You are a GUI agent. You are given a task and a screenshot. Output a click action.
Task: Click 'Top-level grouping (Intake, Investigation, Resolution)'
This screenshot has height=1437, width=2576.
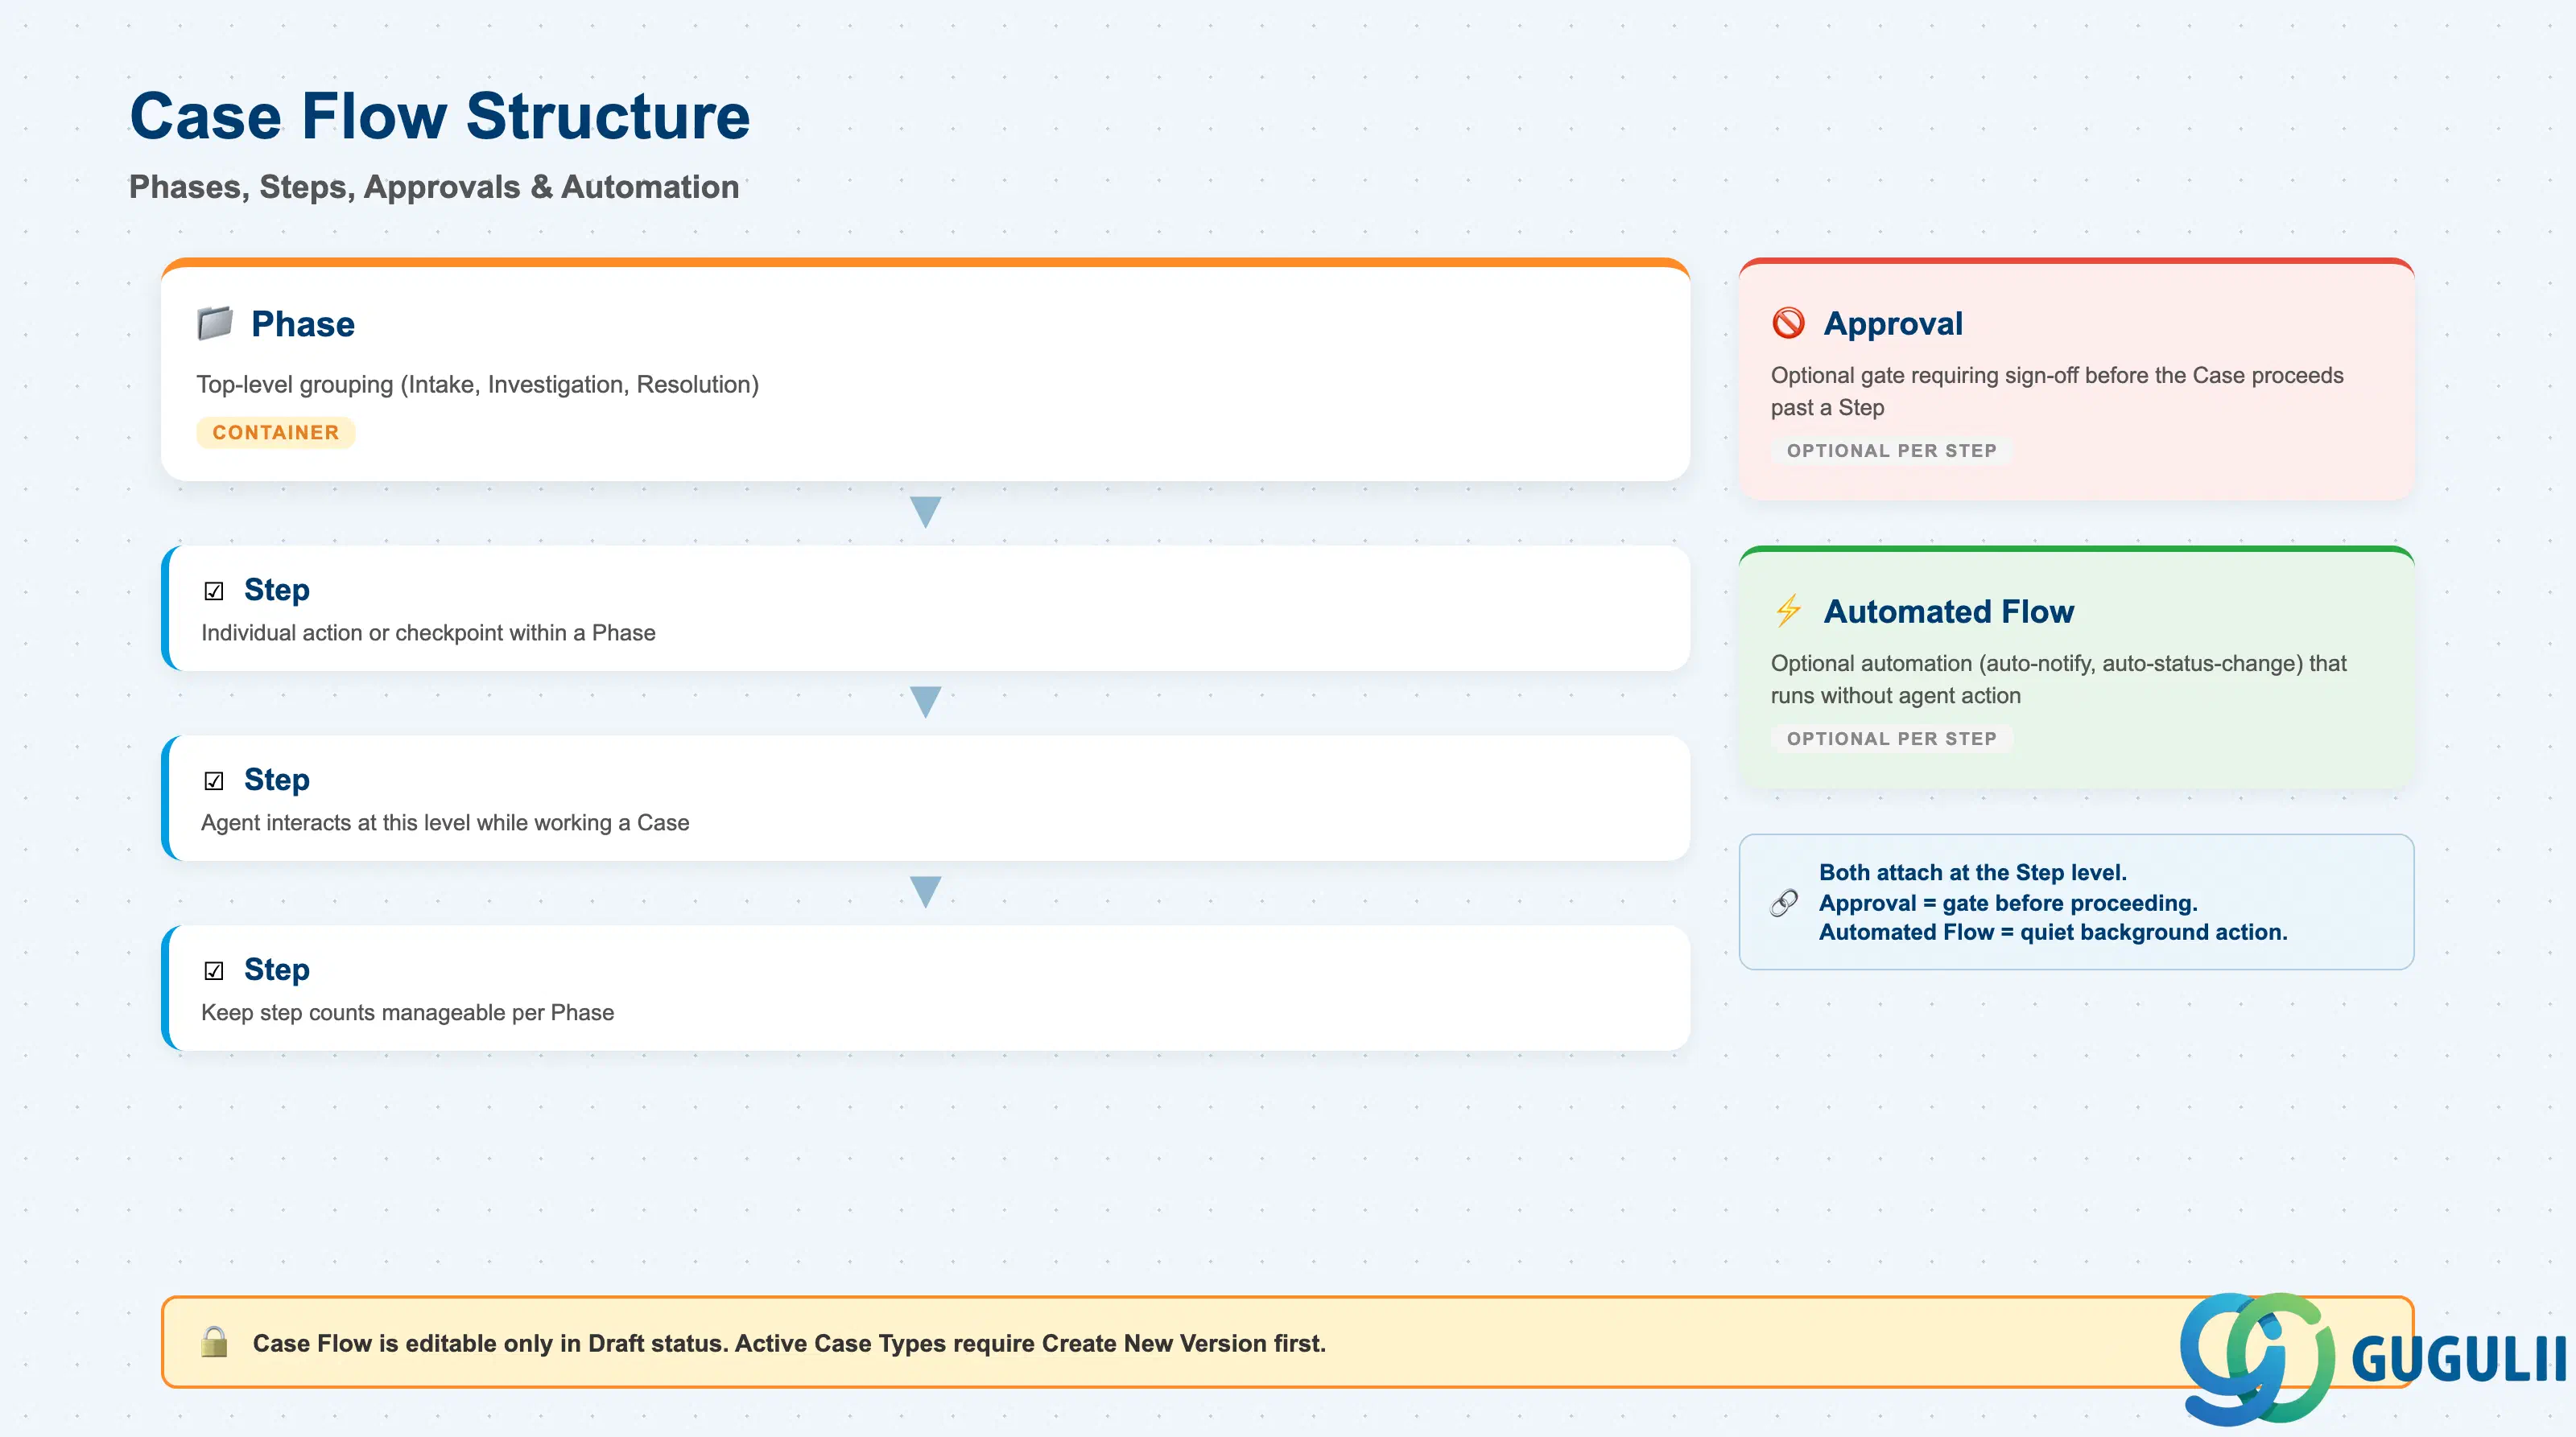pyautogui.click(x=478, y=385)
